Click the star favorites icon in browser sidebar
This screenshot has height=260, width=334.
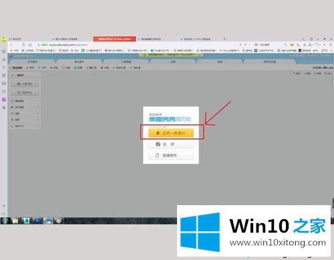tap(4, 59)
